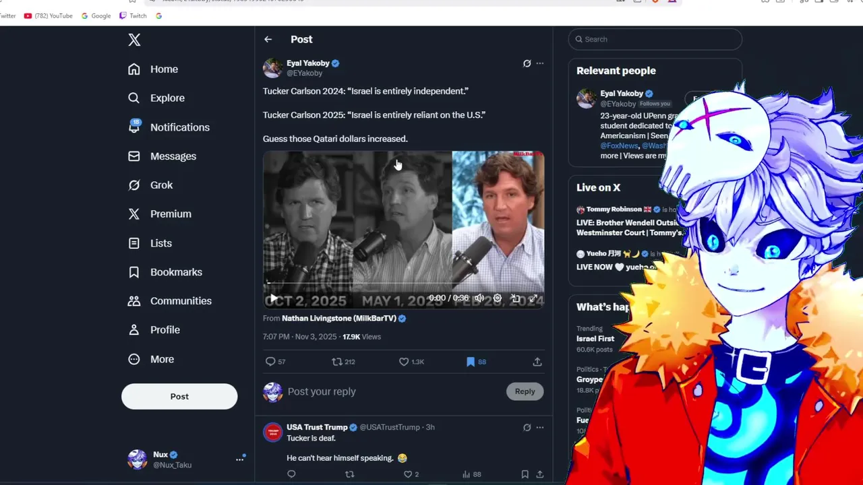Open Eyal Yakoby's name link in post
Image resolution: width=863 pixels, height=485 pixels.
pyautogui.click(x=308, y=63)
